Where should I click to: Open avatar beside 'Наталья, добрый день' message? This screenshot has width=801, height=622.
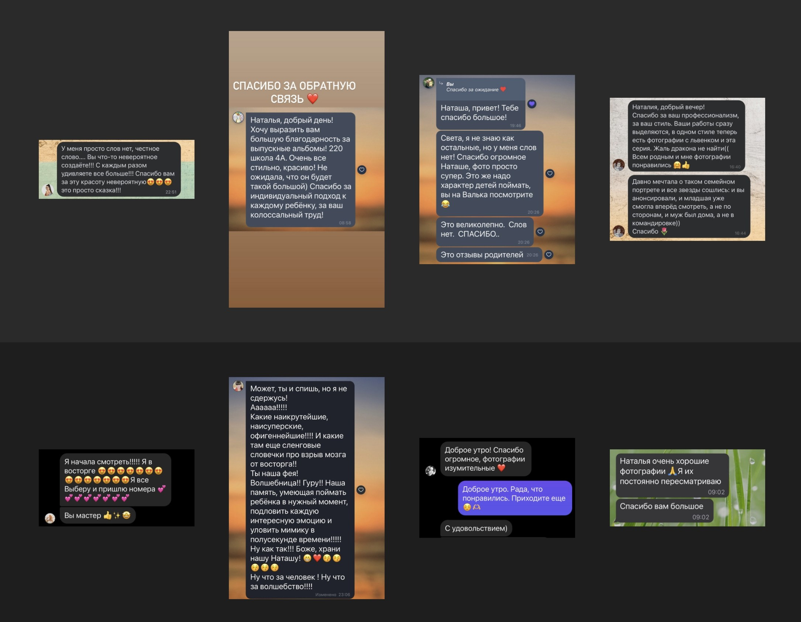[238, 118]
